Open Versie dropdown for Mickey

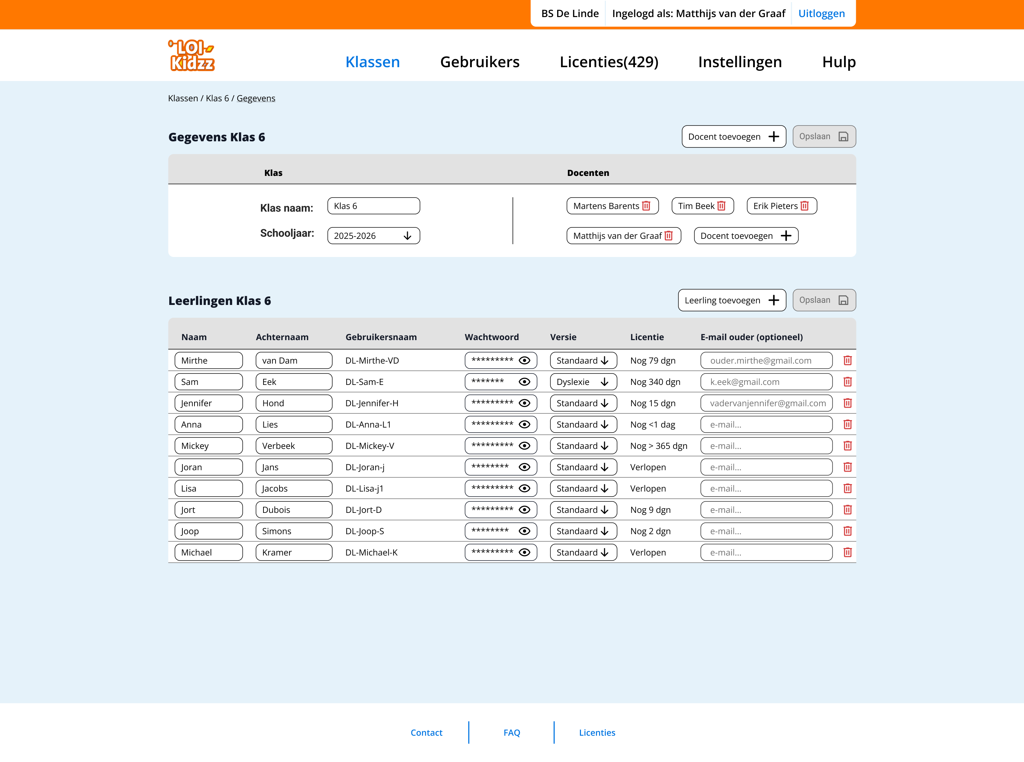point(583,446)
